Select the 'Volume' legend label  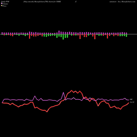coord(5,4)
